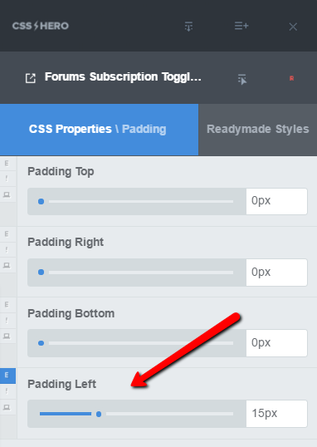This screenshot has width=317, height=447.
Task: Toggle the active E button for Padding Left
Action: click(7, 376)
